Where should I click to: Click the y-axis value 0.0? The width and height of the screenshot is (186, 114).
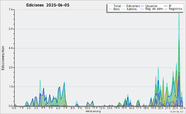[x=11, y=106]
